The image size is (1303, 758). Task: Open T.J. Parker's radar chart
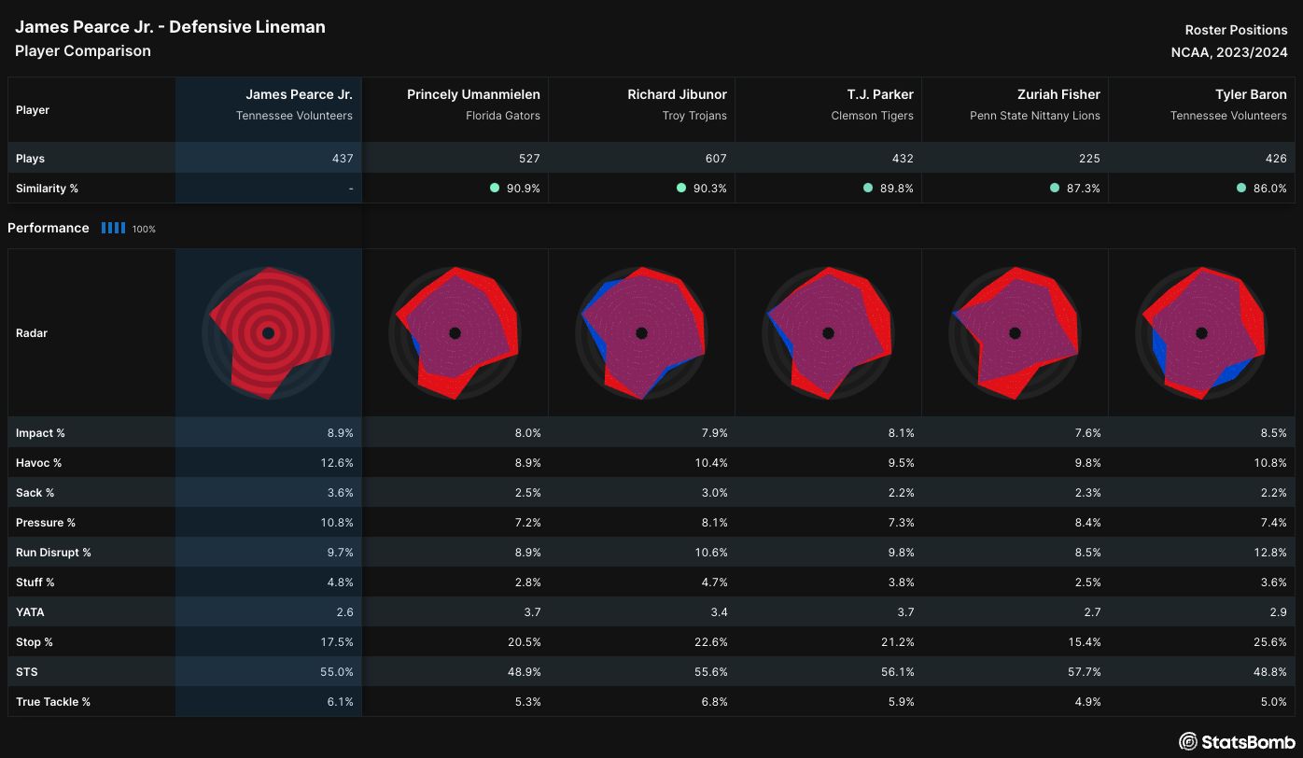[829, 333]
